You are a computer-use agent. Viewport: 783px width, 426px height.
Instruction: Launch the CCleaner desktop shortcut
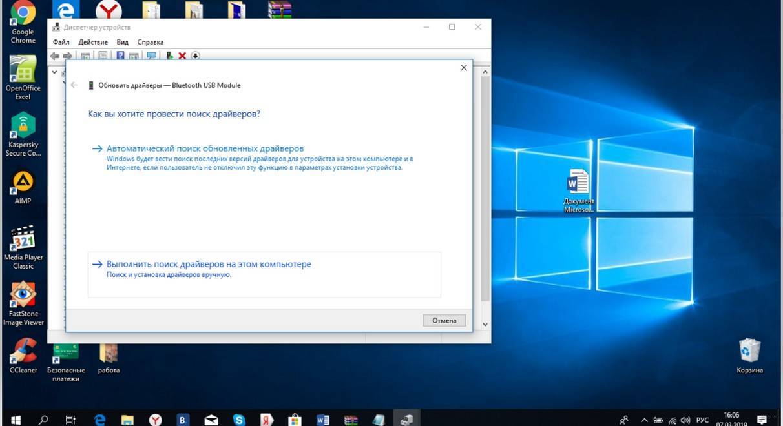pos(23,355)
